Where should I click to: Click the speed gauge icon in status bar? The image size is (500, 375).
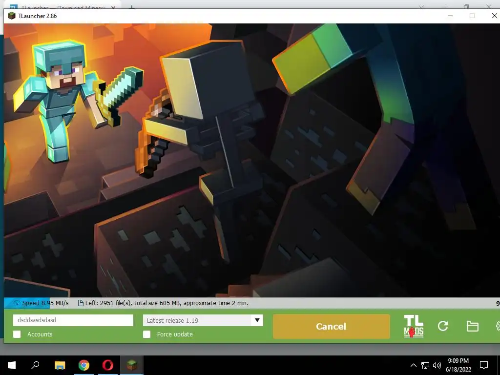pos(17,303)
